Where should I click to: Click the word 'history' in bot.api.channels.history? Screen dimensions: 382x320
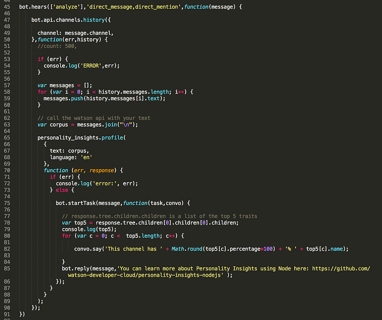click(x=94, y=20)
